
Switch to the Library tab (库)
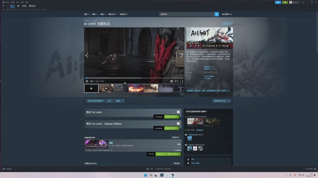(18, 6)
